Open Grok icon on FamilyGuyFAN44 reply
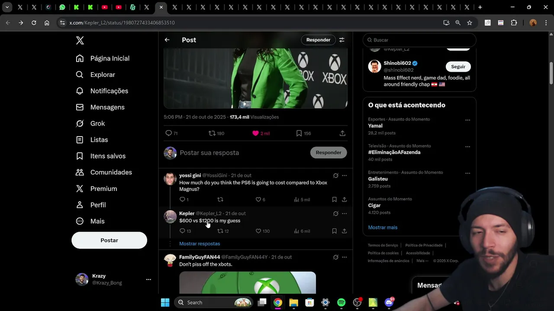 tap(336, 257)
